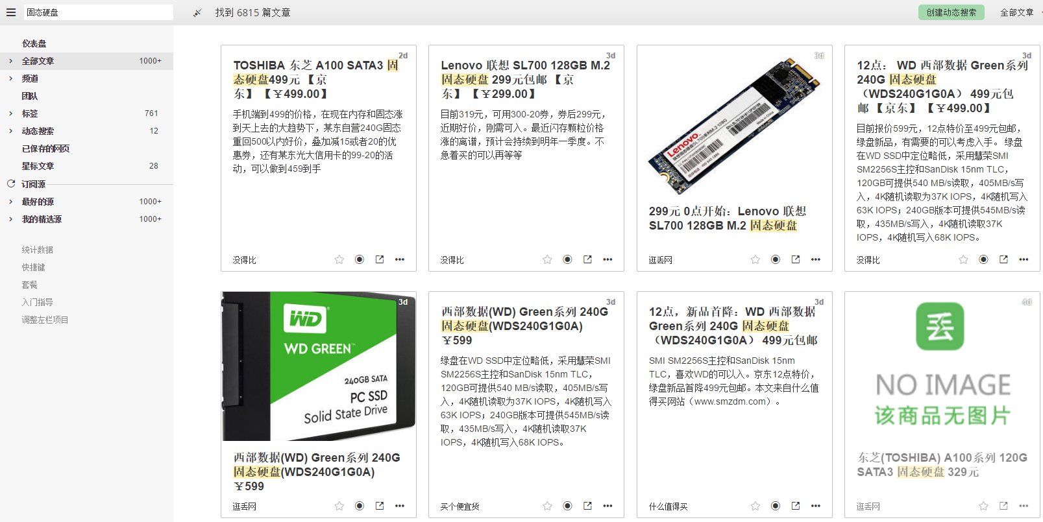The image size is (1043, 522).
Task: Open 快捷键 in the sidebar
Action: pos(34,267)
